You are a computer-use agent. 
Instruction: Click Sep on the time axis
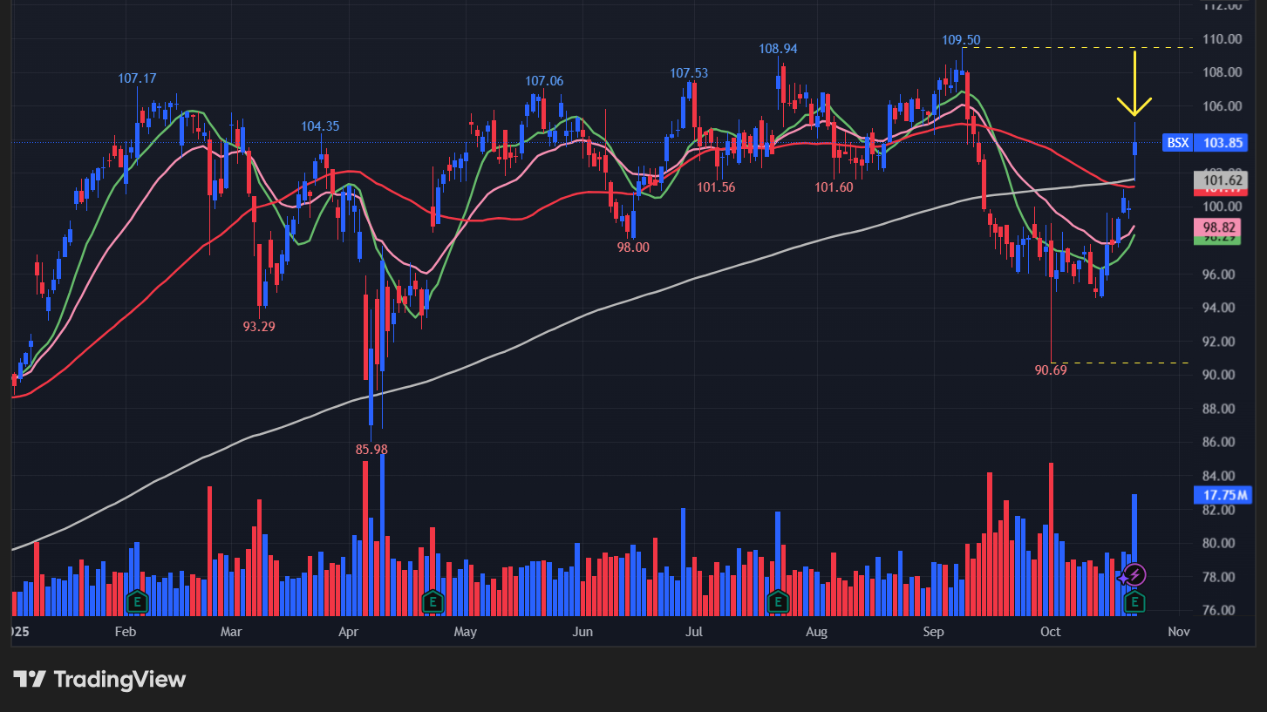click(933, 631)
